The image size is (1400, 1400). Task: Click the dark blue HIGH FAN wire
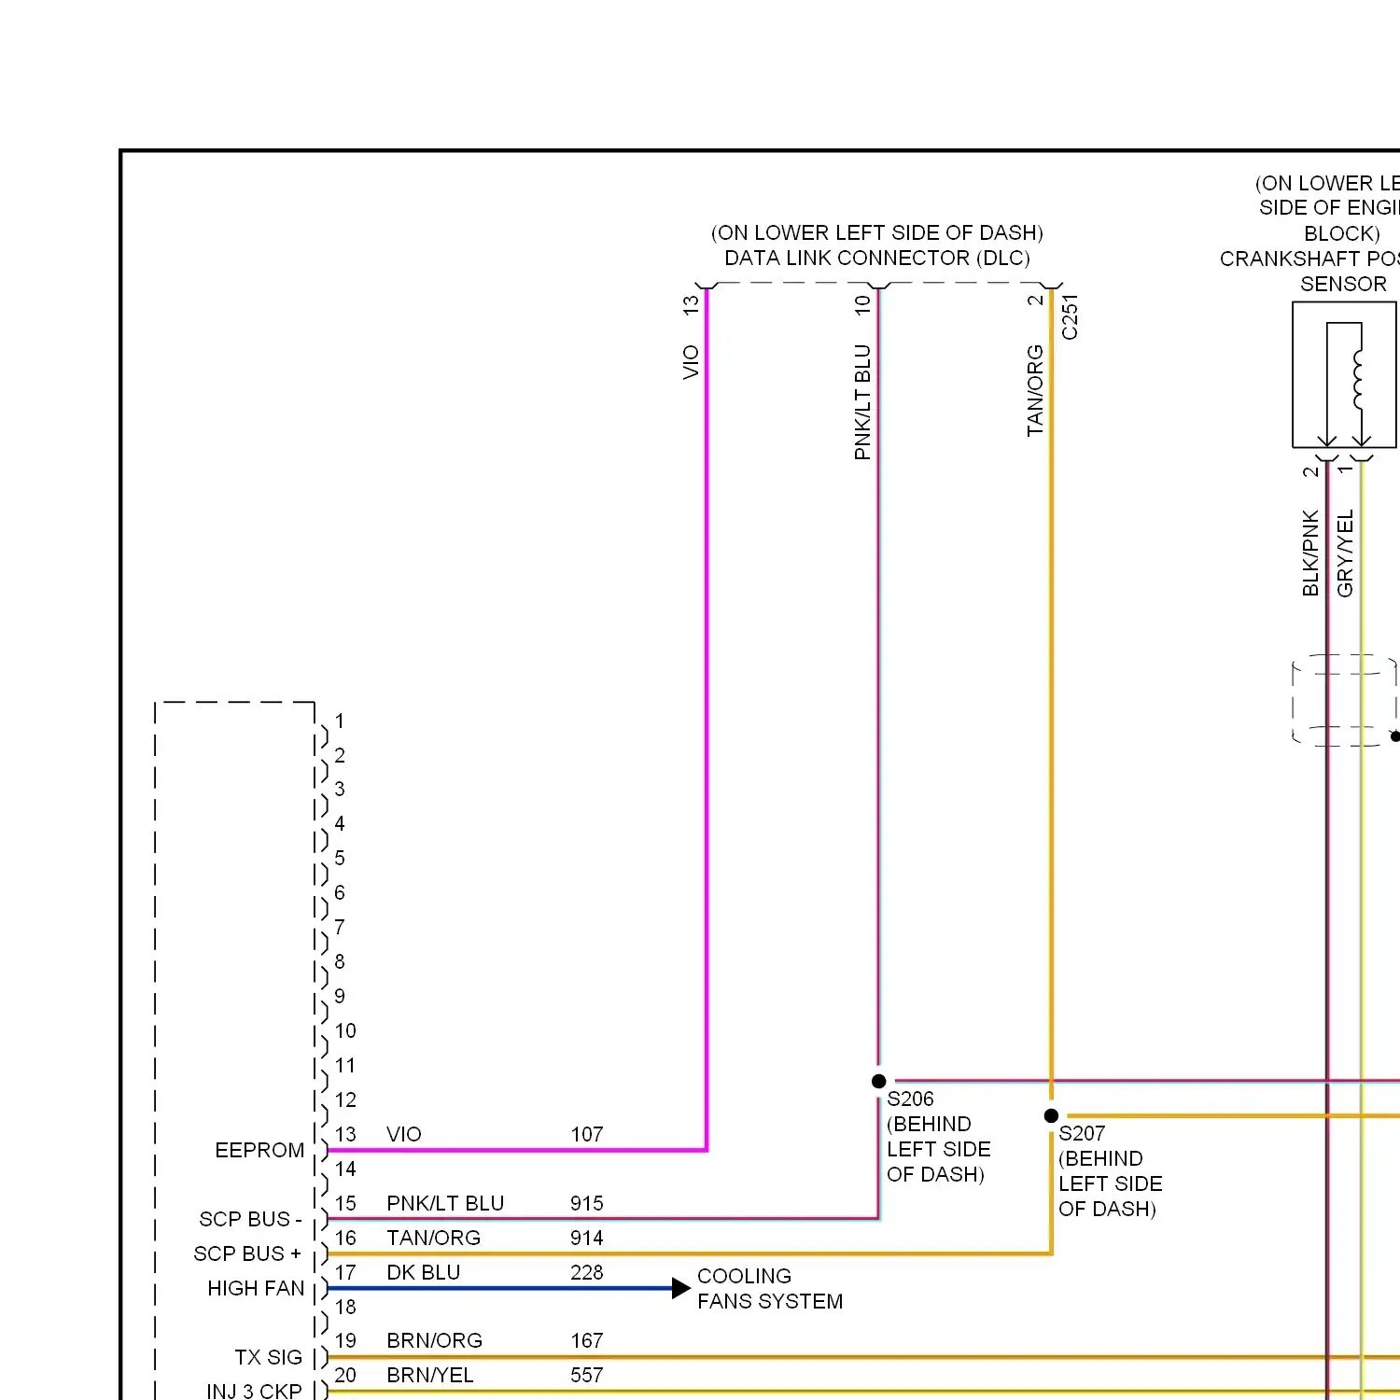(x=500, y=1289)
